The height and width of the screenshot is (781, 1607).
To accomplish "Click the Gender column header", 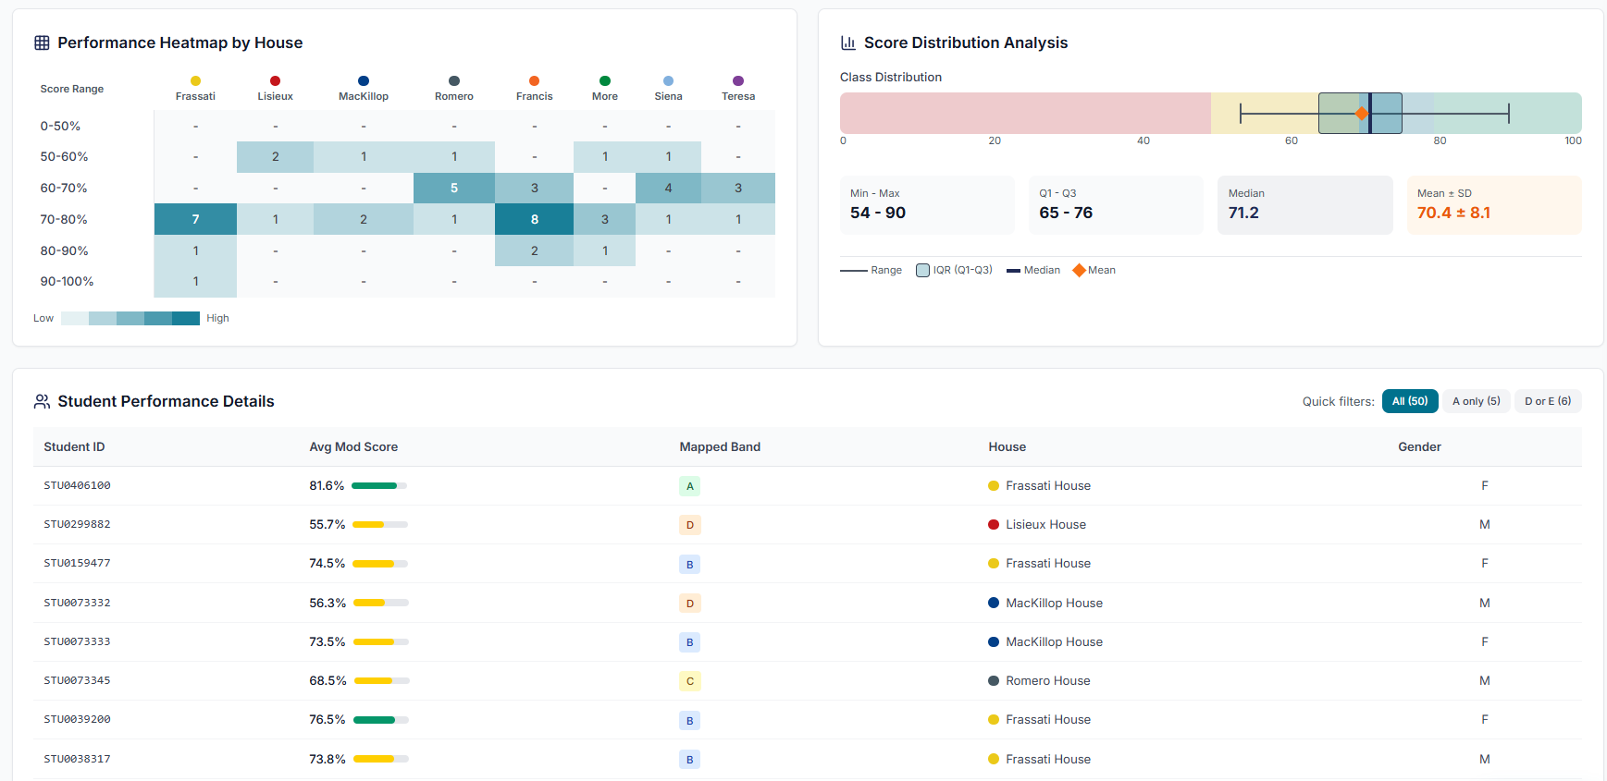I will coord(1419,446).
